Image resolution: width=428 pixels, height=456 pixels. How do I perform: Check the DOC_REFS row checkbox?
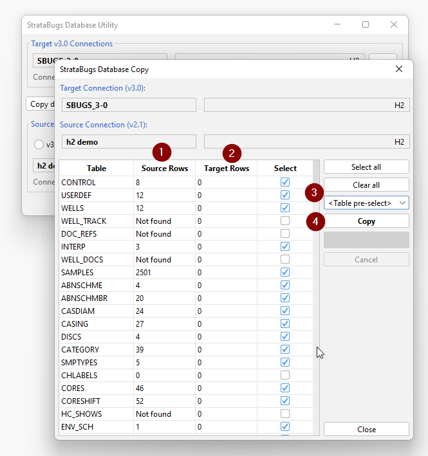(x=285, y=233)
